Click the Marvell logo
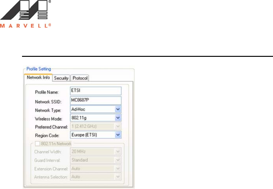 pyautogui.click(x=25, y=14)
